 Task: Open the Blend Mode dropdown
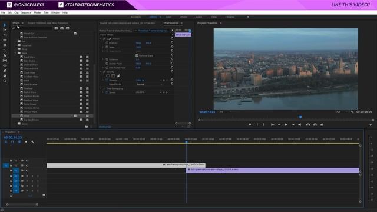(149, 84)
